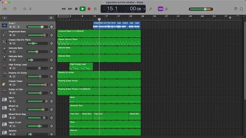Select the High Energy Lead synth icon
The image size is (246, 138).
point(4,67)
